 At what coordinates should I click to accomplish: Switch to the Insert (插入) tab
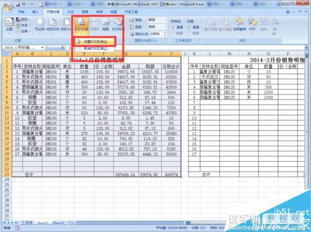35,12
